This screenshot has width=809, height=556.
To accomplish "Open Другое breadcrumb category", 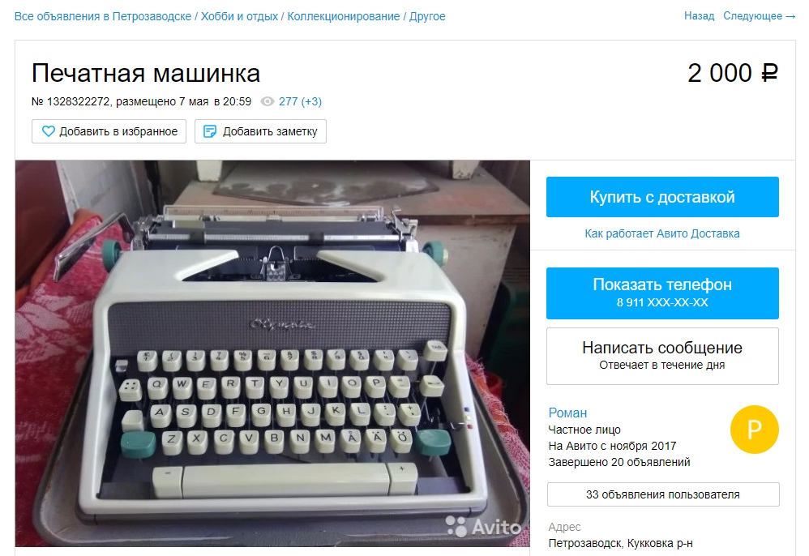I will [x=427, y=16].
